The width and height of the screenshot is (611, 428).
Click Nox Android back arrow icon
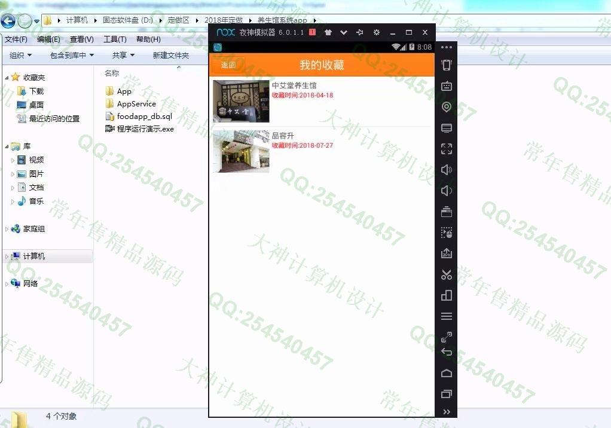coord(447,352)
